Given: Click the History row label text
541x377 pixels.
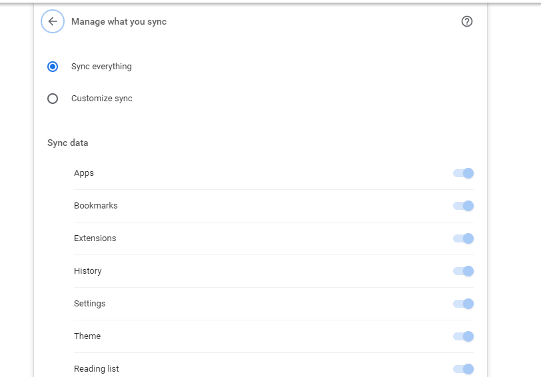Looking at the screenshot, I should pyautogui.click(x=88, y=271).
